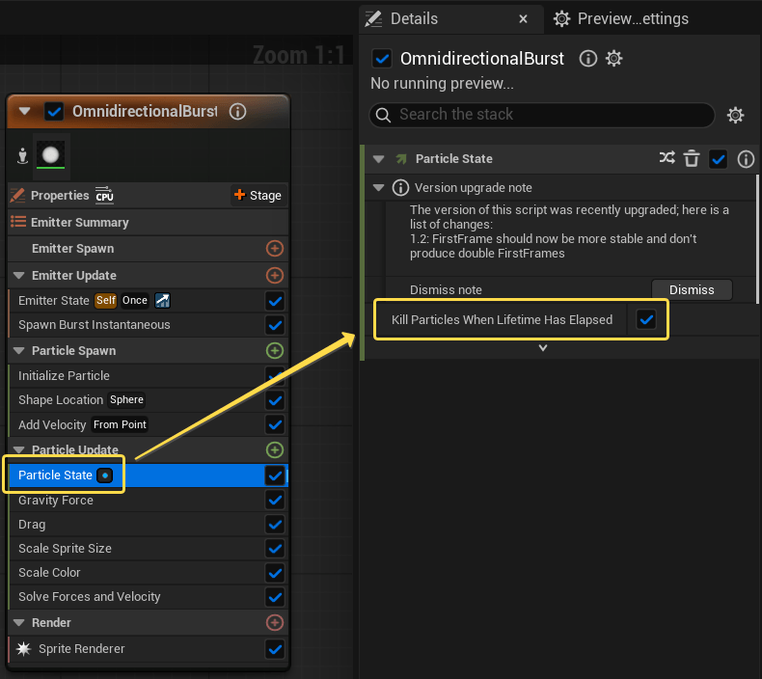Collapse the Render group

(19, 623)
